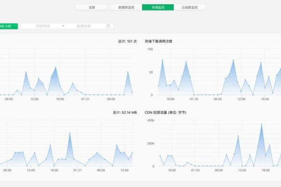Click the 400k y-axis label on CDN chart
This screenshot has width=281, height=187.
(150, 120)
